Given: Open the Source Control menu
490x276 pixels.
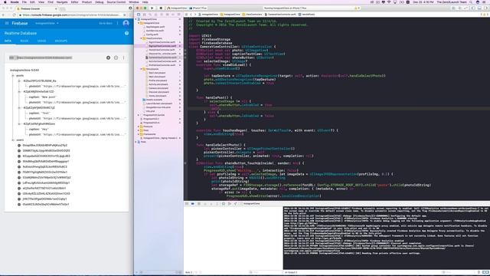Looking at the screenshot, I should pyautogui.click(x=116, y=2).
